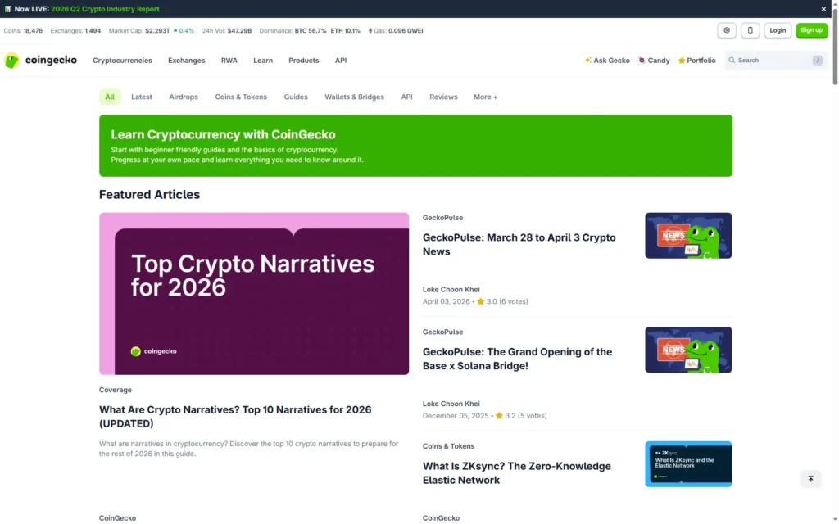Click the Market Cap $2.293T value
Viewport: 839px width, 524px height.
click(157, 31)
